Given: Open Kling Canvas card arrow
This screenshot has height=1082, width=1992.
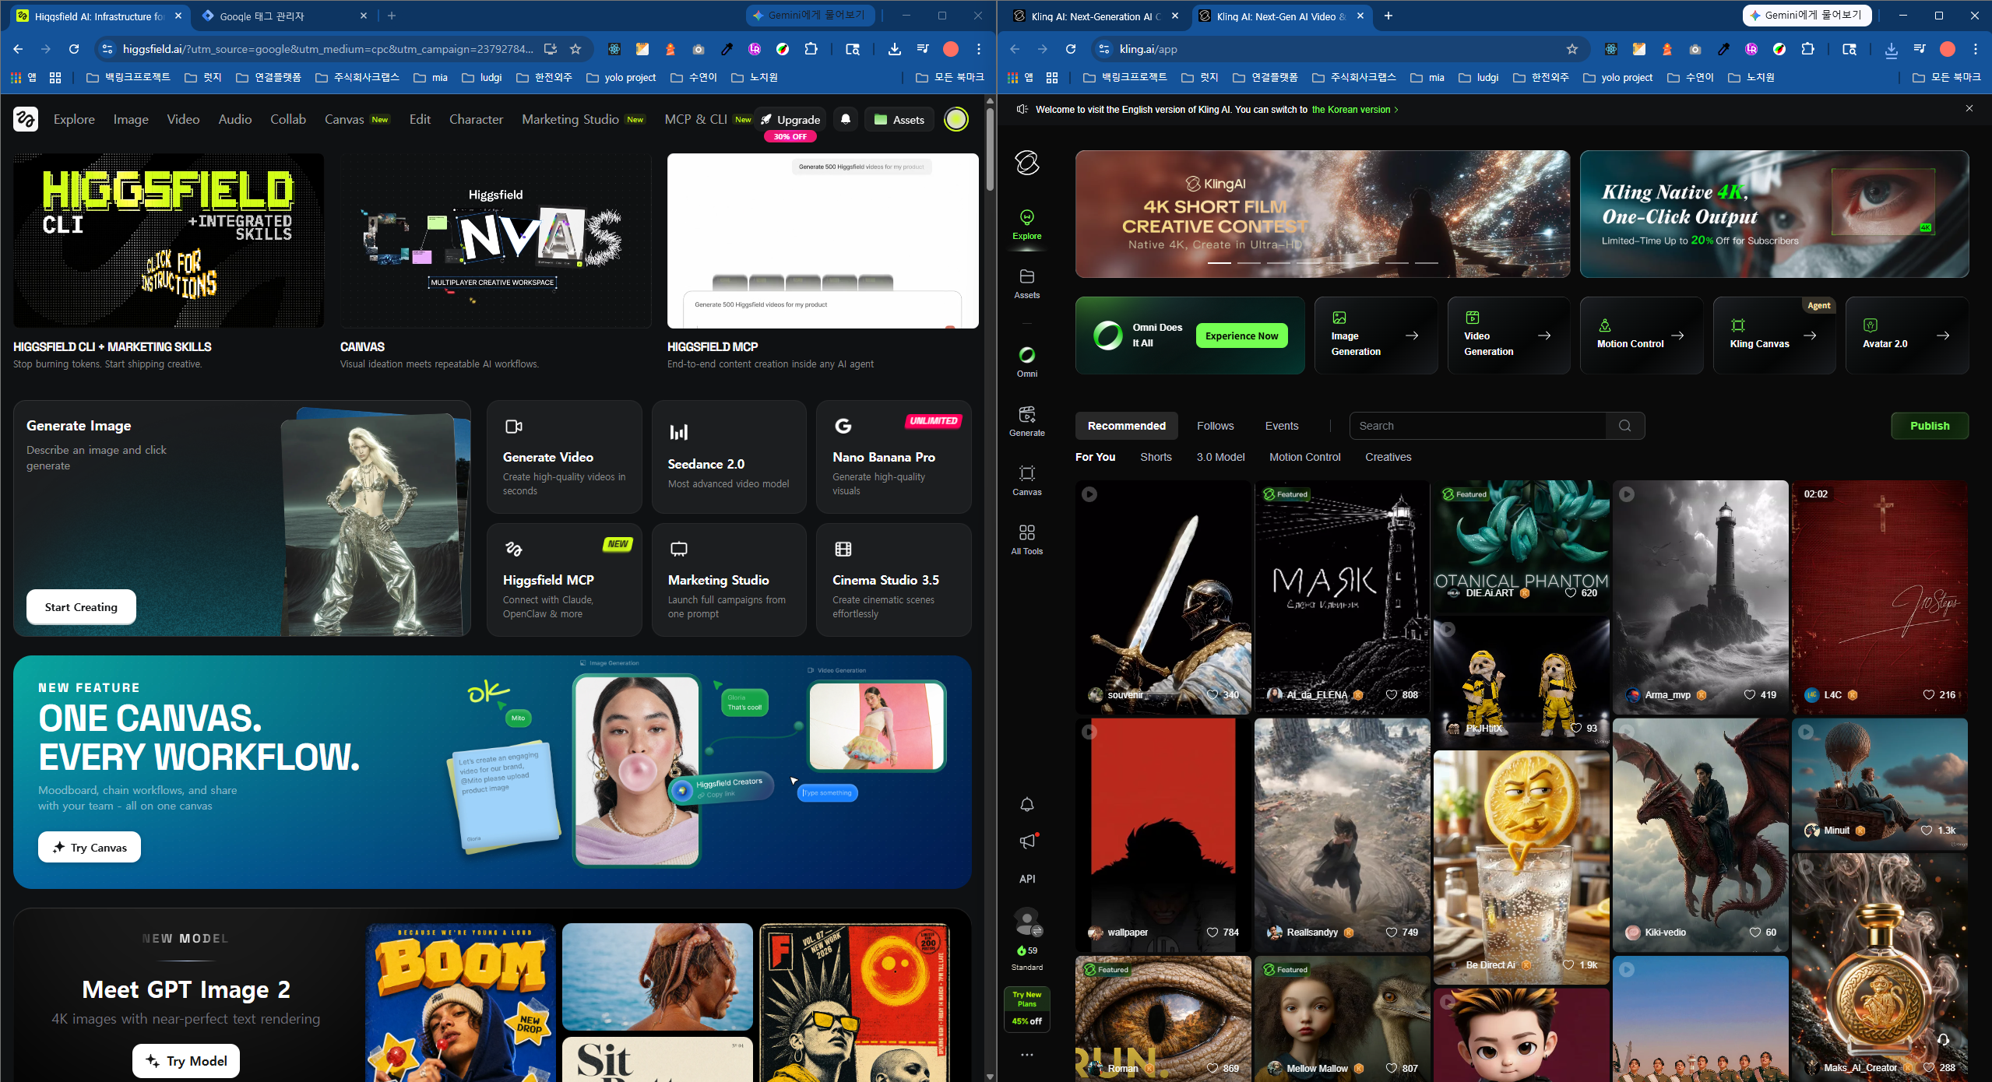Looking at the screenshot, I should point(1811,335).
